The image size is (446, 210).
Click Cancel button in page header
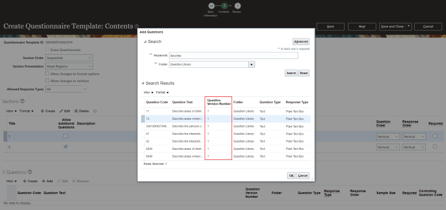coord(428,26)
